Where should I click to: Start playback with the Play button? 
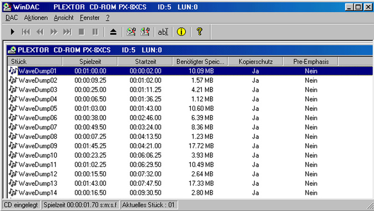(x=12, y=32)
